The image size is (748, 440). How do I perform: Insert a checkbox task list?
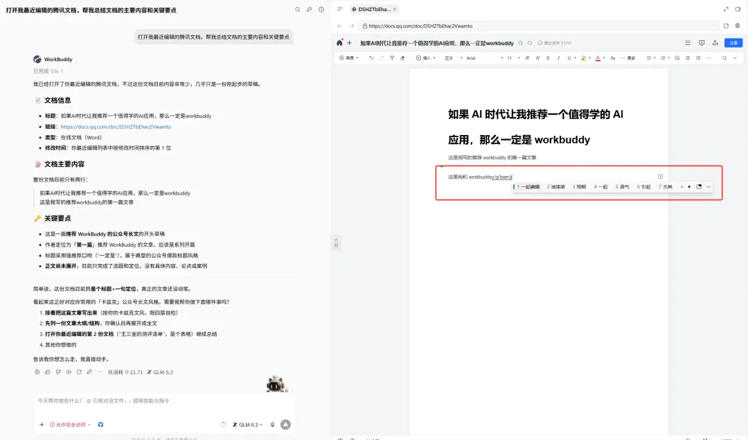pyautogui.click(x=677, y=58)
